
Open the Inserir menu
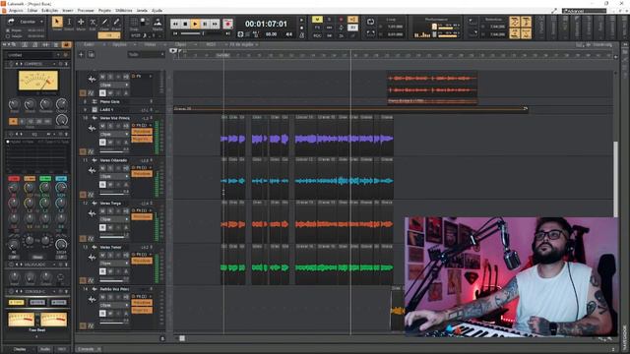pyautogui.click(x=68, y=11)
